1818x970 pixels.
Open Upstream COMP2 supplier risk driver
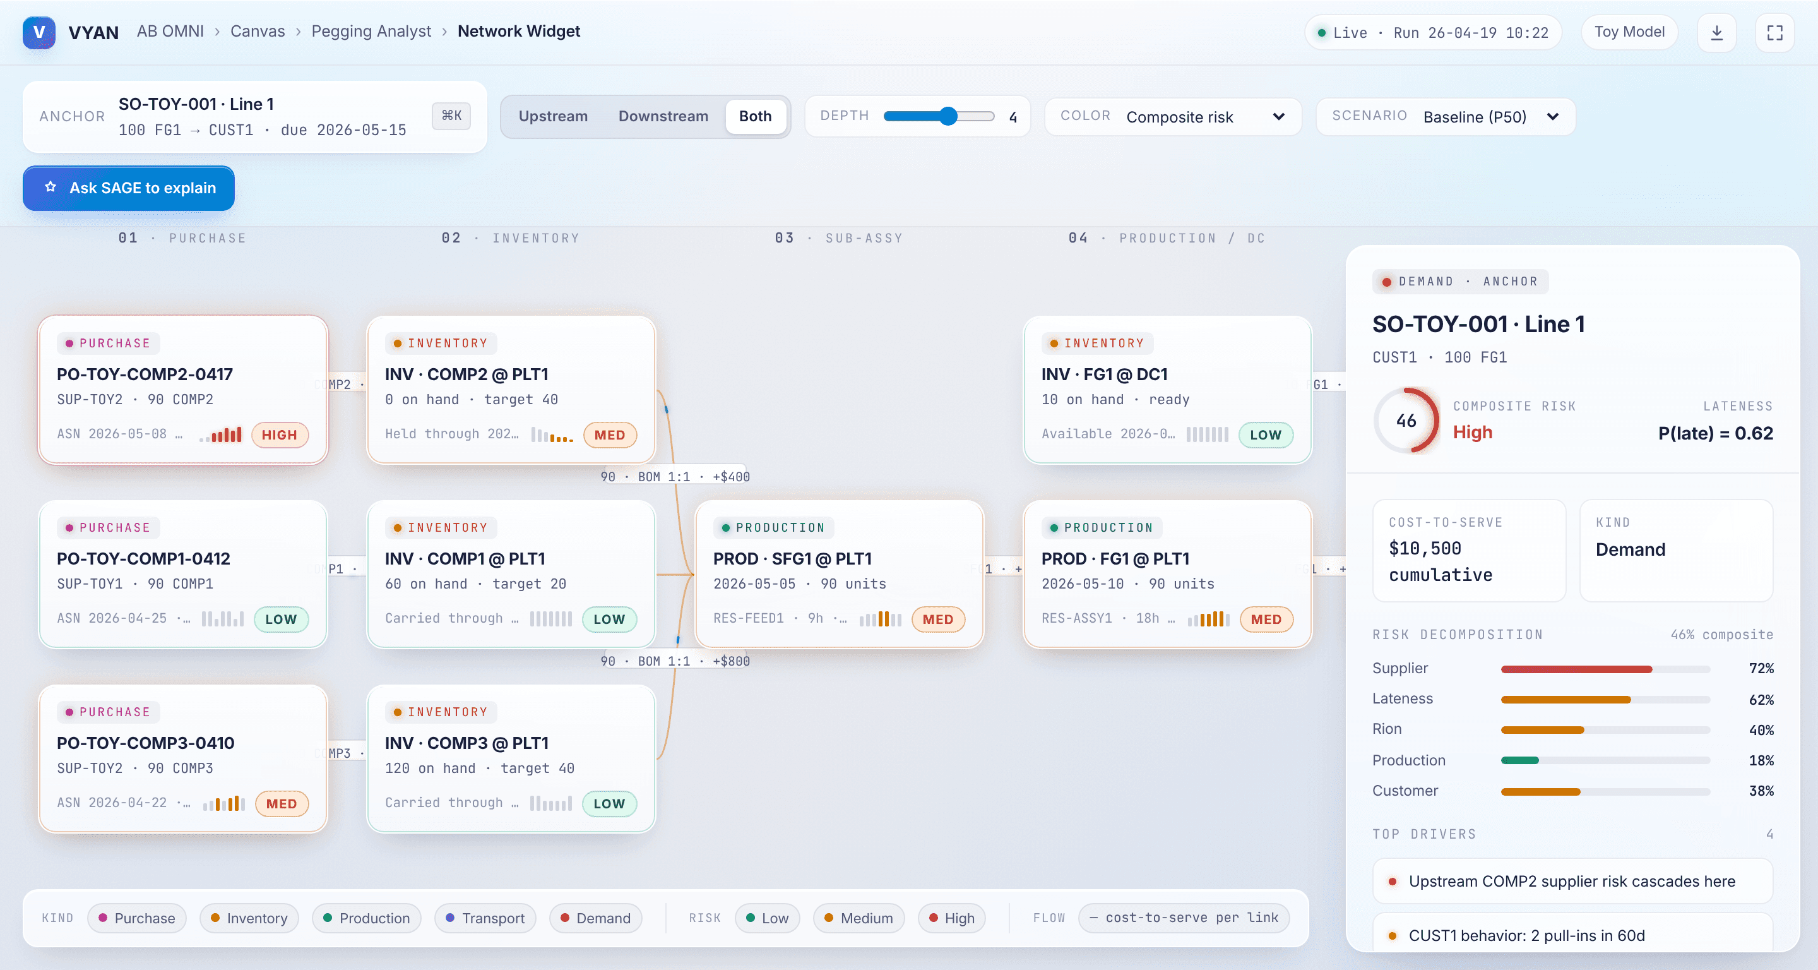(x=1571, y=881)
